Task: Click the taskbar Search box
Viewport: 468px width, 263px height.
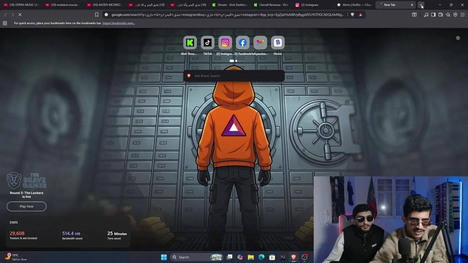Action: tap(197, 257)
